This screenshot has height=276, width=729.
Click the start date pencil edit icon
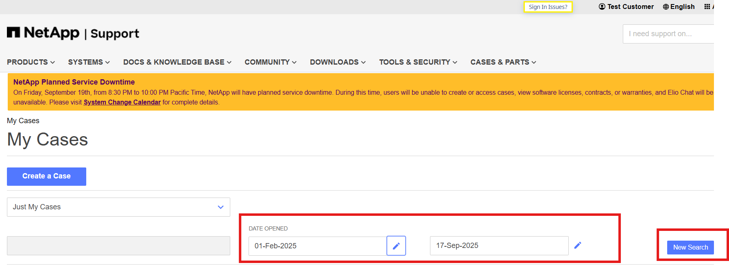click(396, 246)
